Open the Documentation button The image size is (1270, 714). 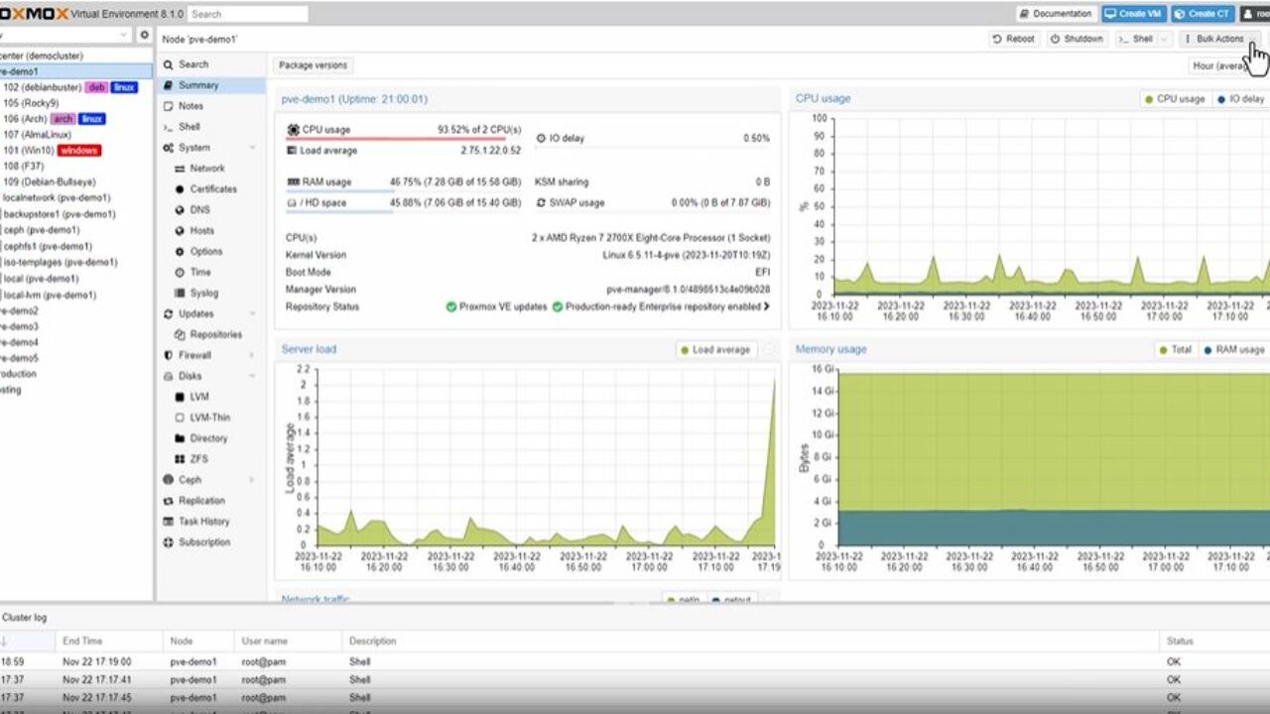[x=1057, y=14]
